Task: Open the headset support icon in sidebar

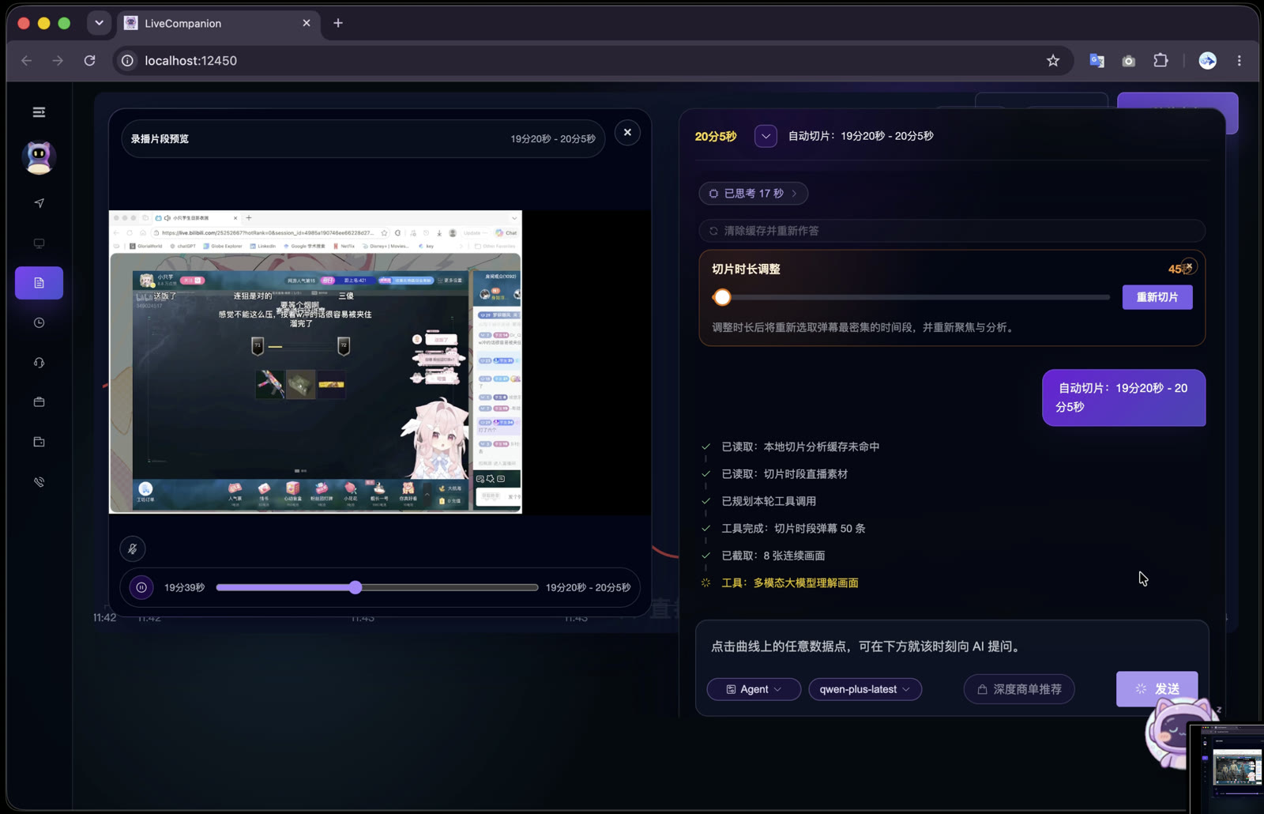Action: pos(39,363)
